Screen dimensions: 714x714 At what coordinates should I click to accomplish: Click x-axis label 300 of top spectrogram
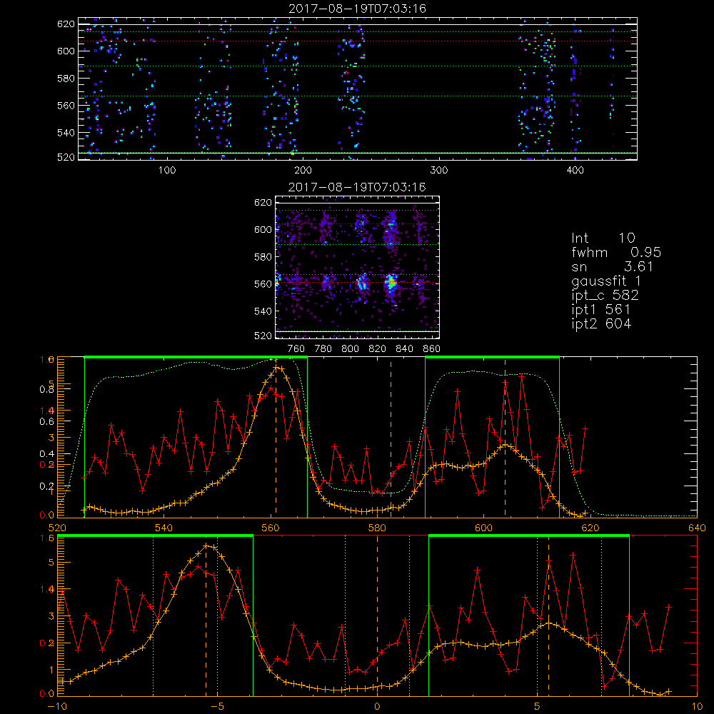(439, 171)
